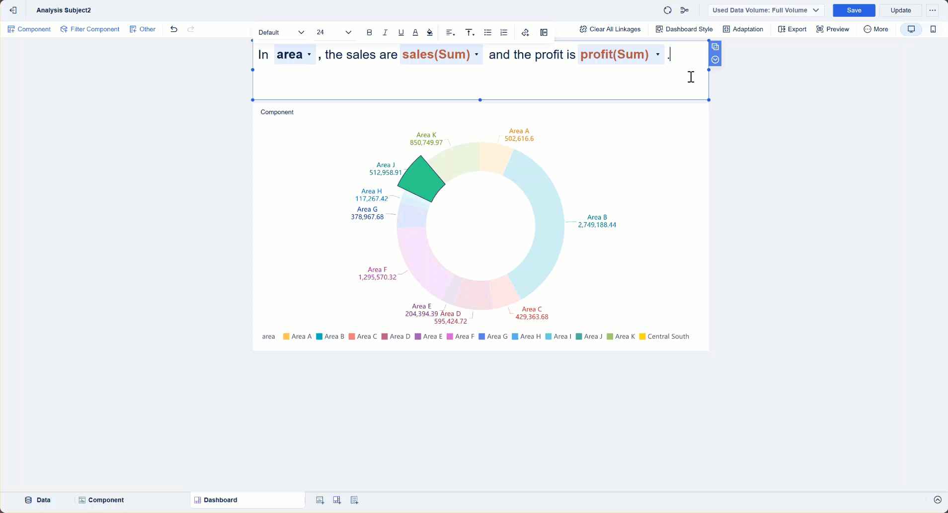Screen dimensions: 948x513
Task: Apply underline formatting to text
Action: [401, 32]
